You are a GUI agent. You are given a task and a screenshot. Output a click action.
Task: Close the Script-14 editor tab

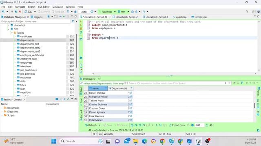click(x=110, y=17)
